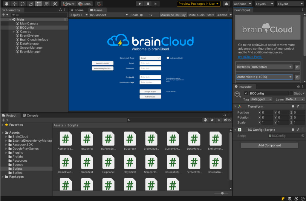Image resolution: width=306 pixels, height=201 pixels.
Task: Select the PlayerStat script asset
Action: click(x=130, y=164)
